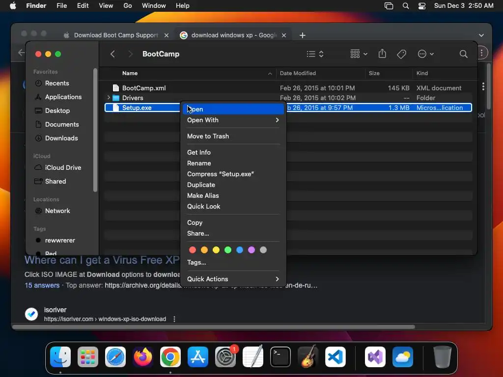
Task: Apply the green tag color
Action: (x=228, y=250)
